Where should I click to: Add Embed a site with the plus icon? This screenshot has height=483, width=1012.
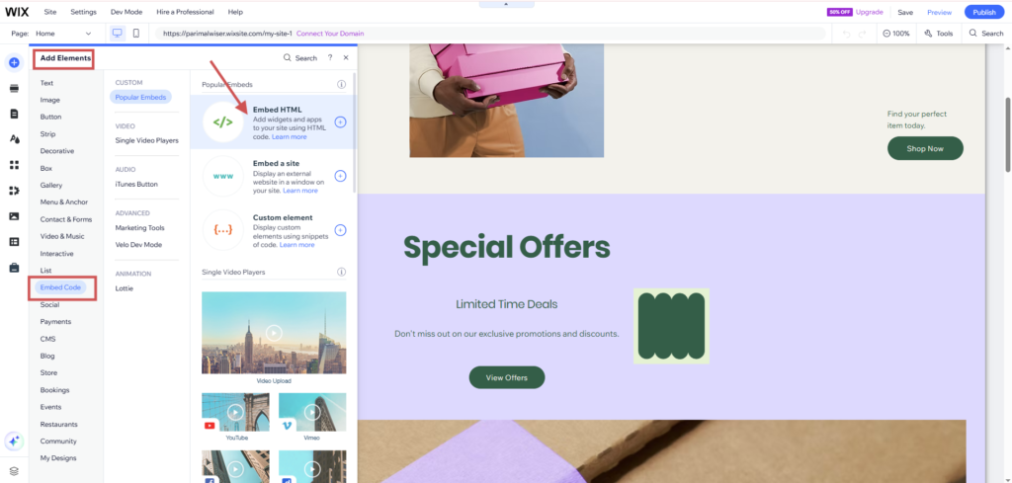tap(341, 176)
